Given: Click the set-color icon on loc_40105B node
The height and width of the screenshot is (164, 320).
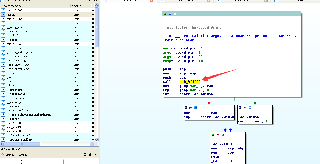Looking at the screenshot, I should pyautogui.click(x=213, y=135).
